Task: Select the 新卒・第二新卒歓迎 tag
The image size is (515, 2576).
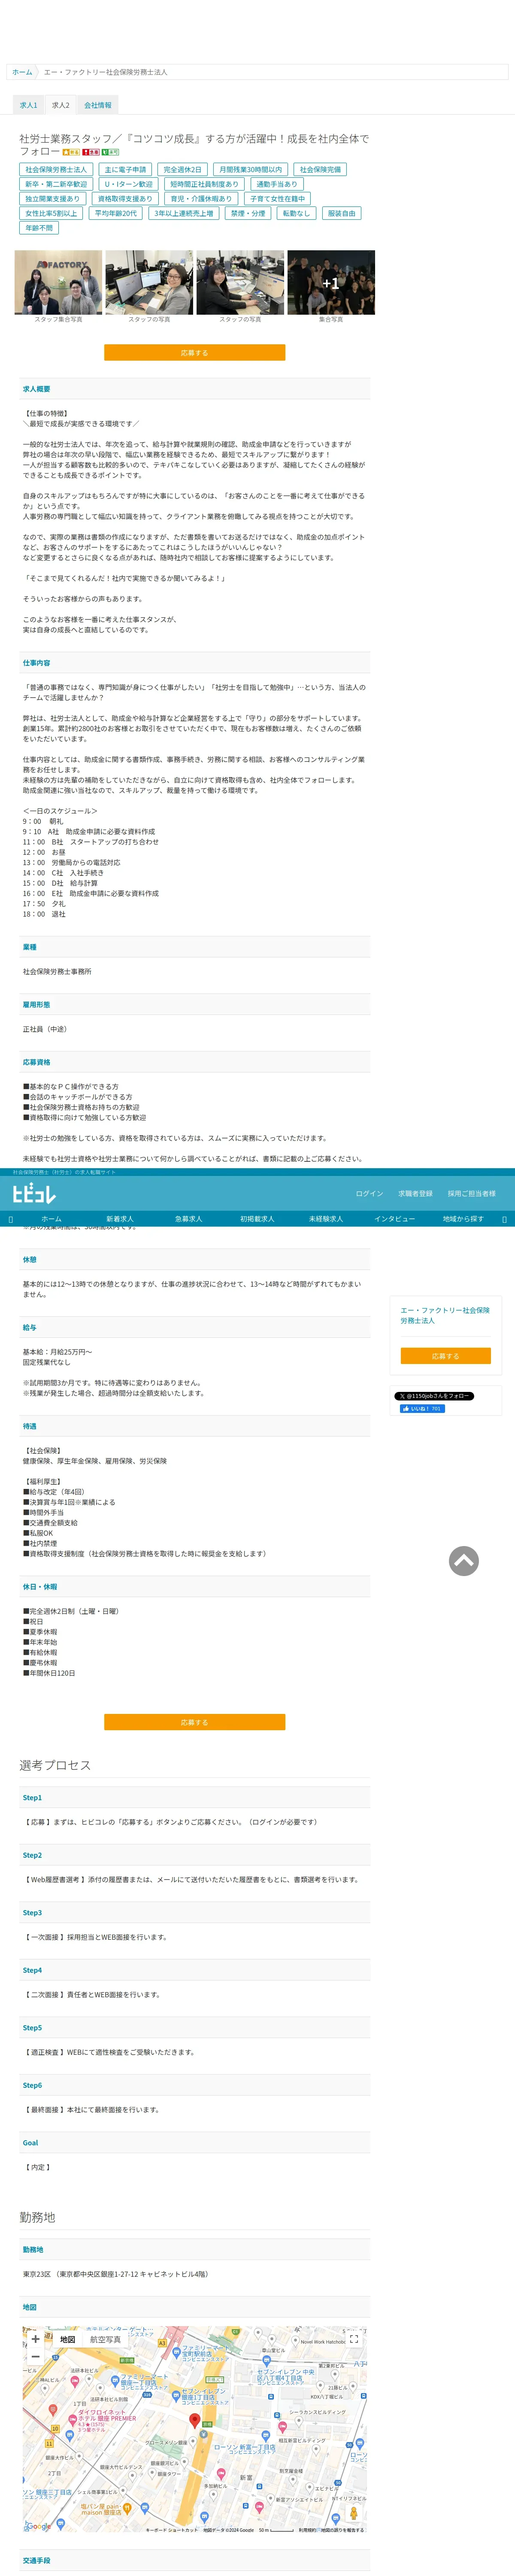Action: coord(56,184)
